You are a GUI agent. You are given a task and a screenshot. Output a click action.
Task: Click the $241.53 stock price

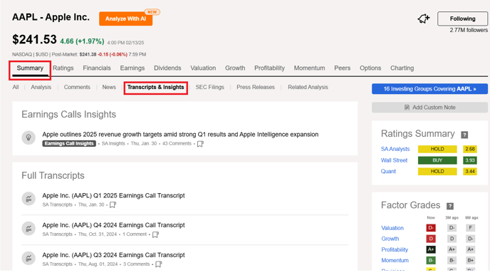(34, 39)
